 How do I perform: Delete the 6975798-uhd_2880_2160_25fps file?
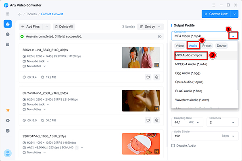pos(156,120)
